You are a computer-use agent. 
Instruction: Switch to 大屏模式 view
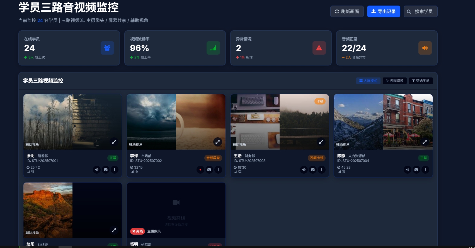click(x=368, y=81)
